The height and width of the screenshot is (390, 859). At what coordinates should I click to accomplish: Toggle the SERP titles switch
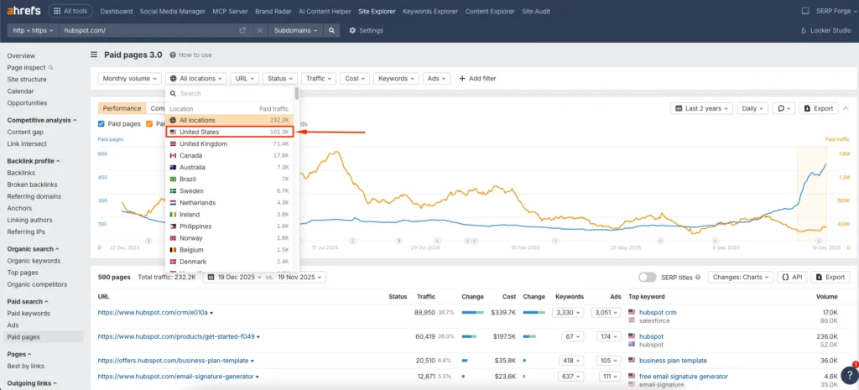[648, 277]
